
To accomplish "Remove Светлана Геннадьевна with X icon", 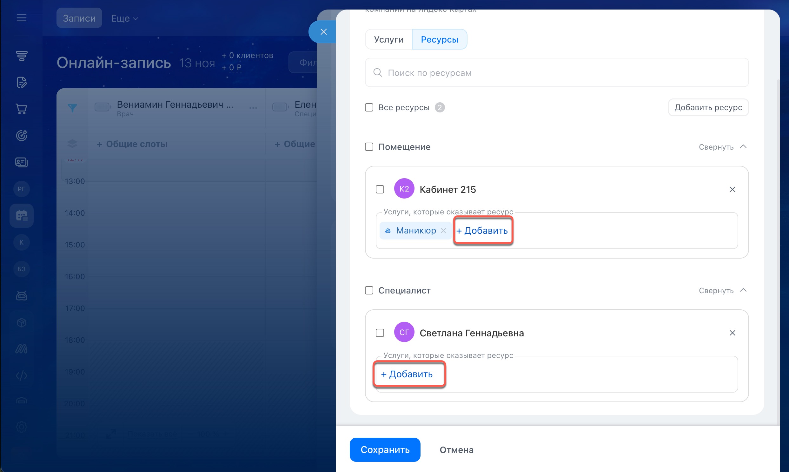I will (732, 333).
